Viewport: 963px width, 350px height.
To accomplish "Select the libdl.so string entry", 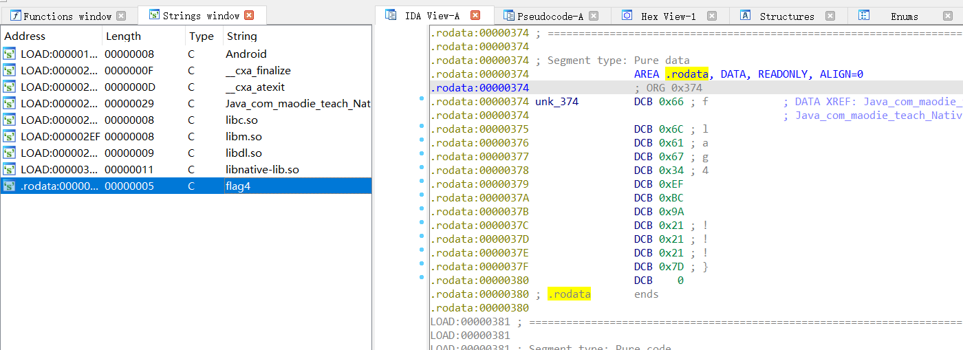I will click(186, 153).
